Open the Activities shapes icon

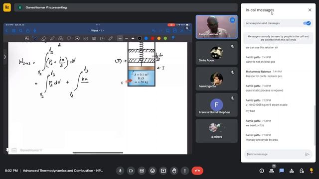[x=292, y=171]
